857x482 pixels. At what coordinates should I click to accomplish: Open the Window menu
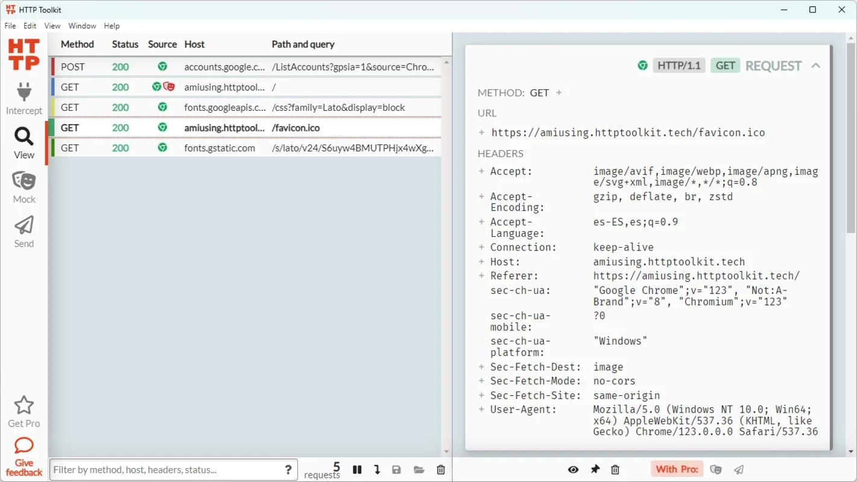(x=82, y=26)
